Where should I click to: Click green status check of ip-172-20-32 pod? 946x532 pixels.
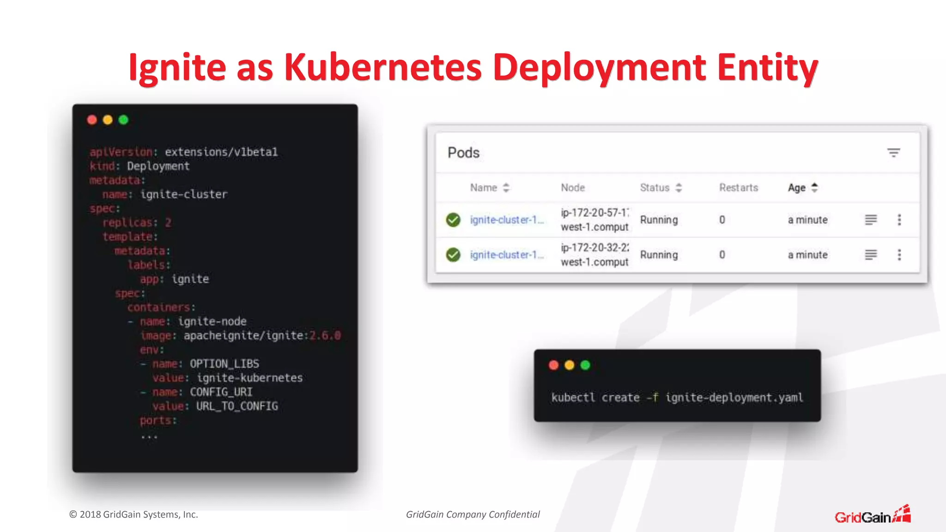(453, 254)
